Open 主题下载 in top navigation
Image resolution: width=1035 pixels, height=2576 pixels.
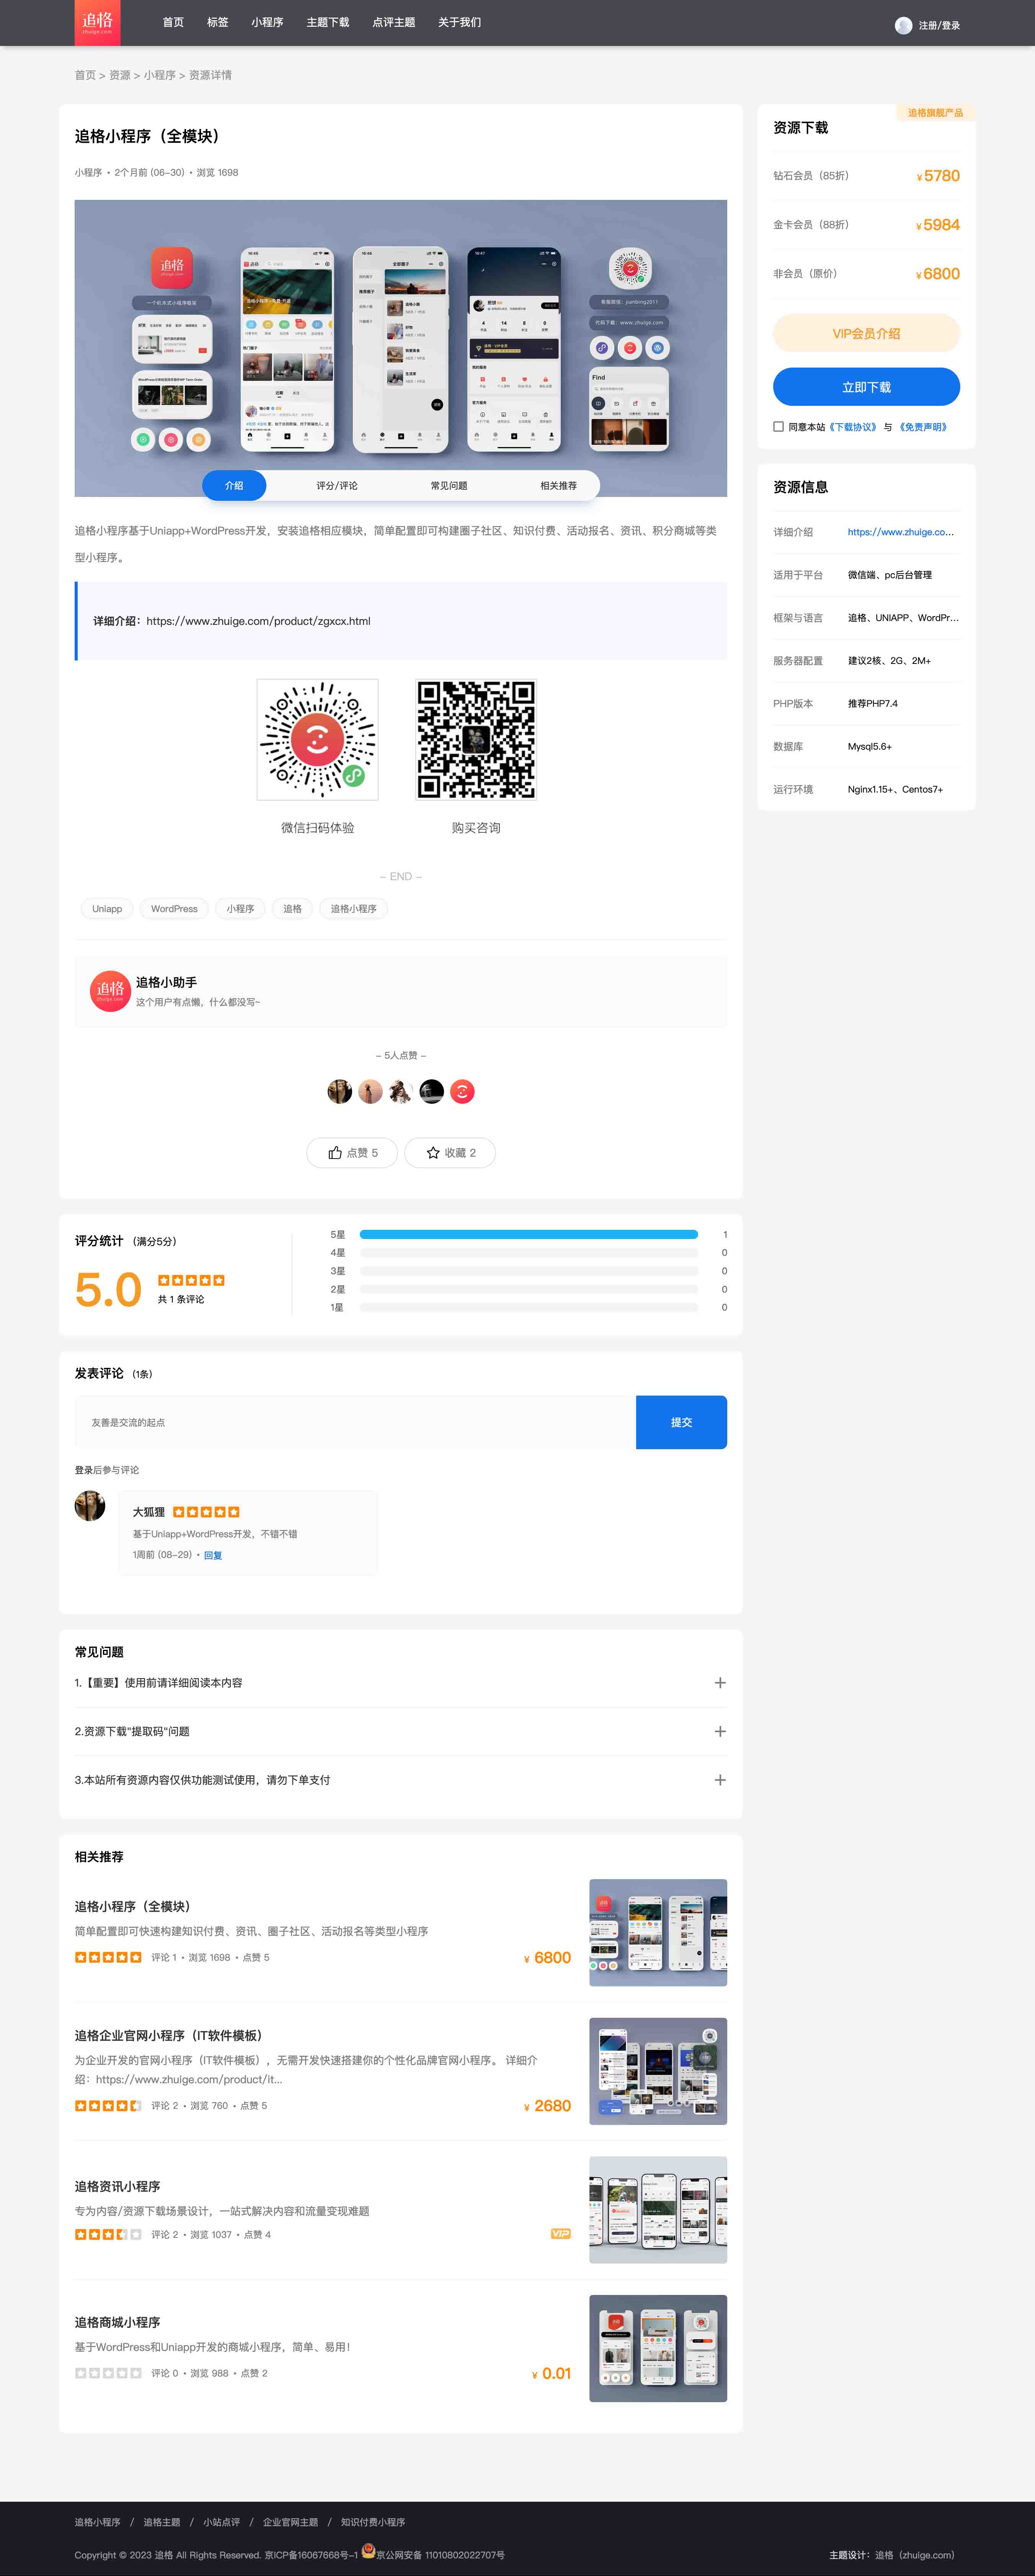(328, 22)
